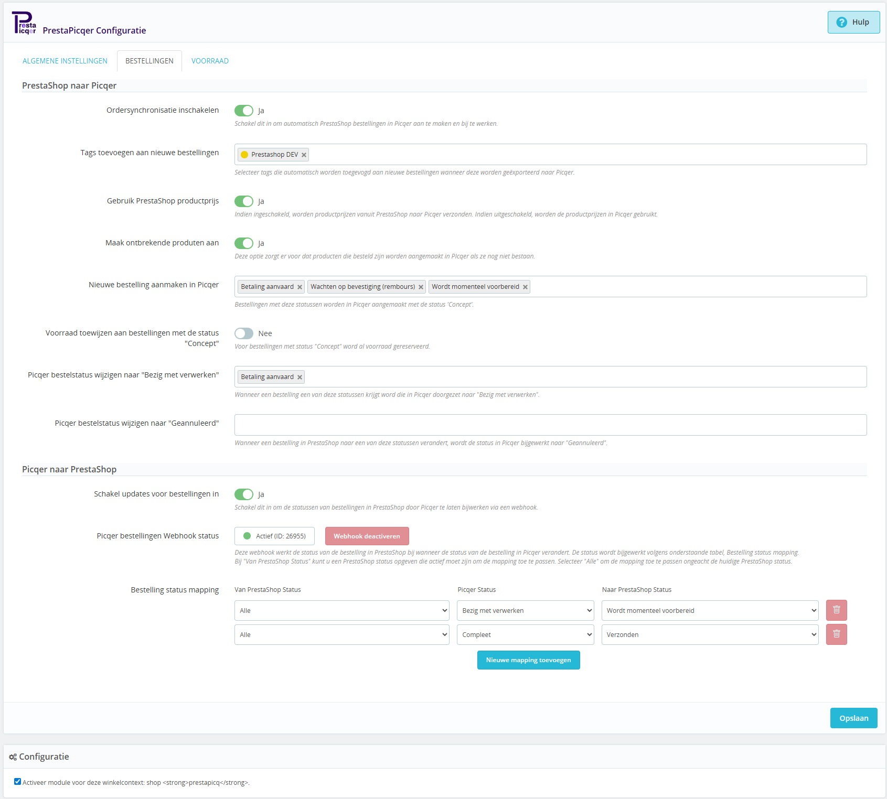
Task: Click the PrestaPicqer logo
Action: pos(24,22)
